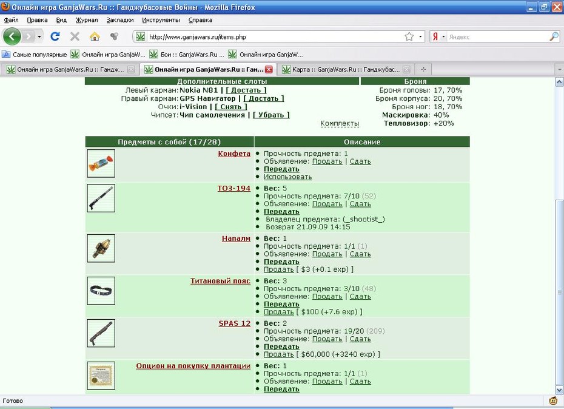Click the site favicon in address bar
Viewport: 564px width, 409px height.
141,37
